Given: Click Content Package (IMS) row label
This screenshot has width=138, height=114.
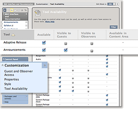Looking at the screenshot, I should pyautogui.click(x=42, y=96).
